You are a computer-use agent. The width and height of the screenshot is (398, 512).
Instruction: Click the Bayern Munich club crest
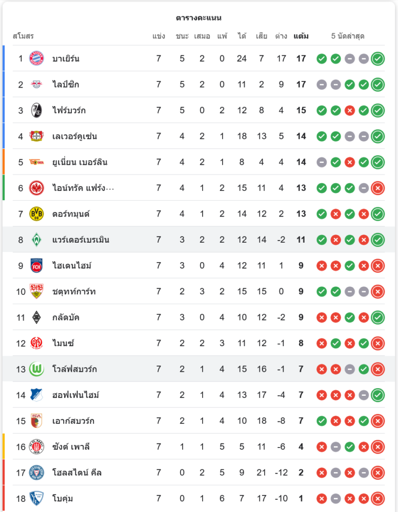point(36,58)
